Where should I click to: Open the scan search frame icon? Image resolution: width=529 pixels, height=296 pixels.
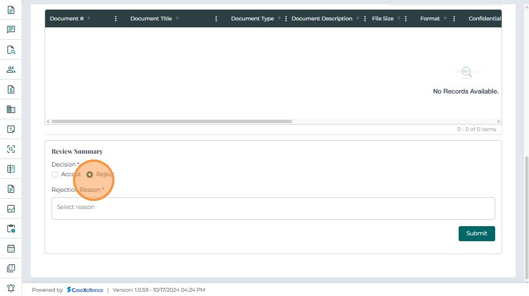pyautogui.click(x=11, y=149)
